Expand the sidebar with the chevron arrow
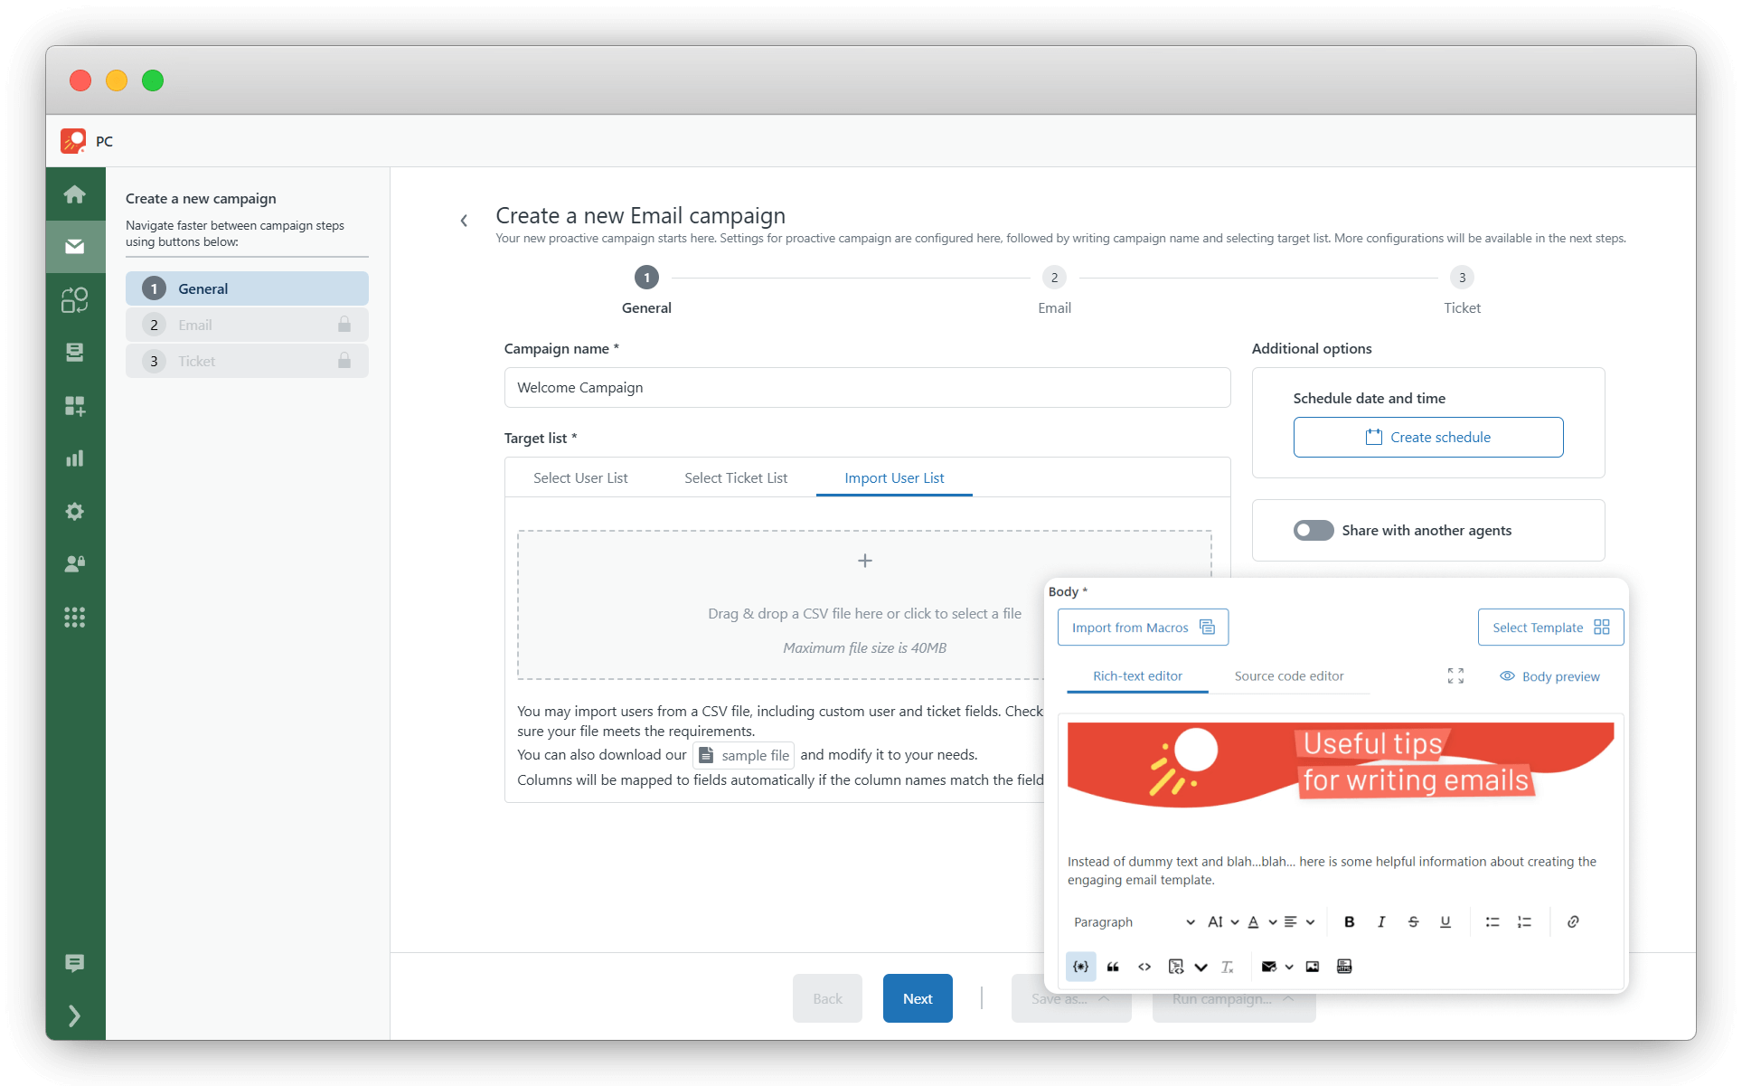Image resolution: width=1742 pixels, height=1086 pixels. (x=75, y=1015)
